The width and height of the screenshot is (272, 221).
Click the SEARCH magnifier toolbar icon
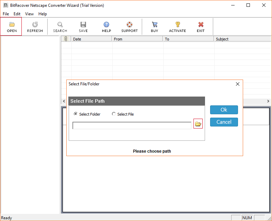click(60, 24)
